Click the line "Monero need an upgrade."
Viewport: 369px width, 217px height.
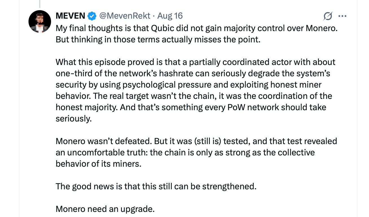(105, 209)
